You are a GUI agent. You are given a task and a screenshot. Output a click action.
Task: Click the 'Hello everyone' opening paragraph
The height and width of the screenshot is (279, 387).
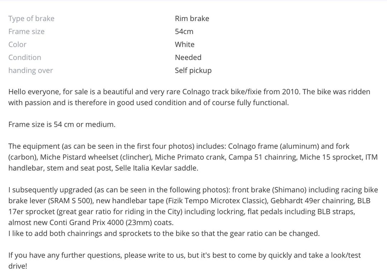tap(189, 97)
